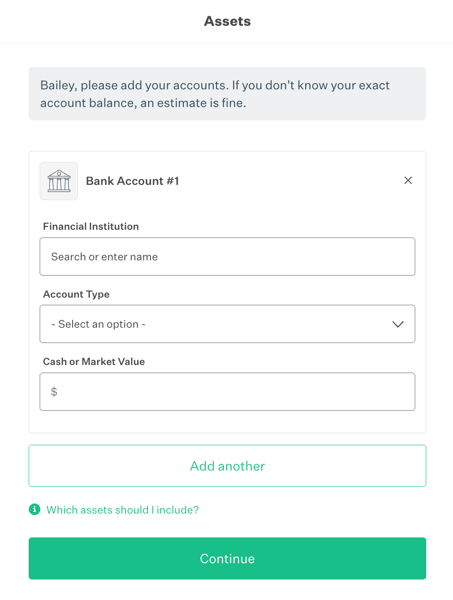Click the green Continue button
Screen dimensions: 453x600
227,558
